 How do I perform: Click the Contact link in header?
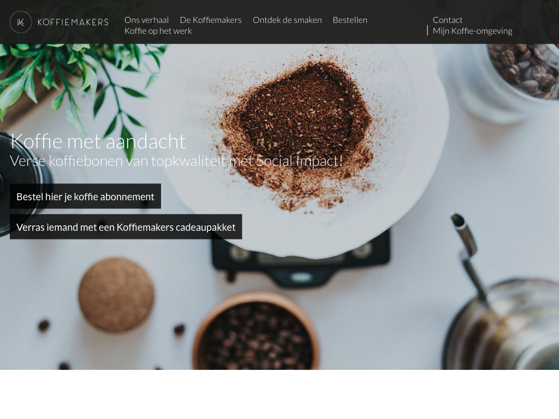click(x=448, y=20)
